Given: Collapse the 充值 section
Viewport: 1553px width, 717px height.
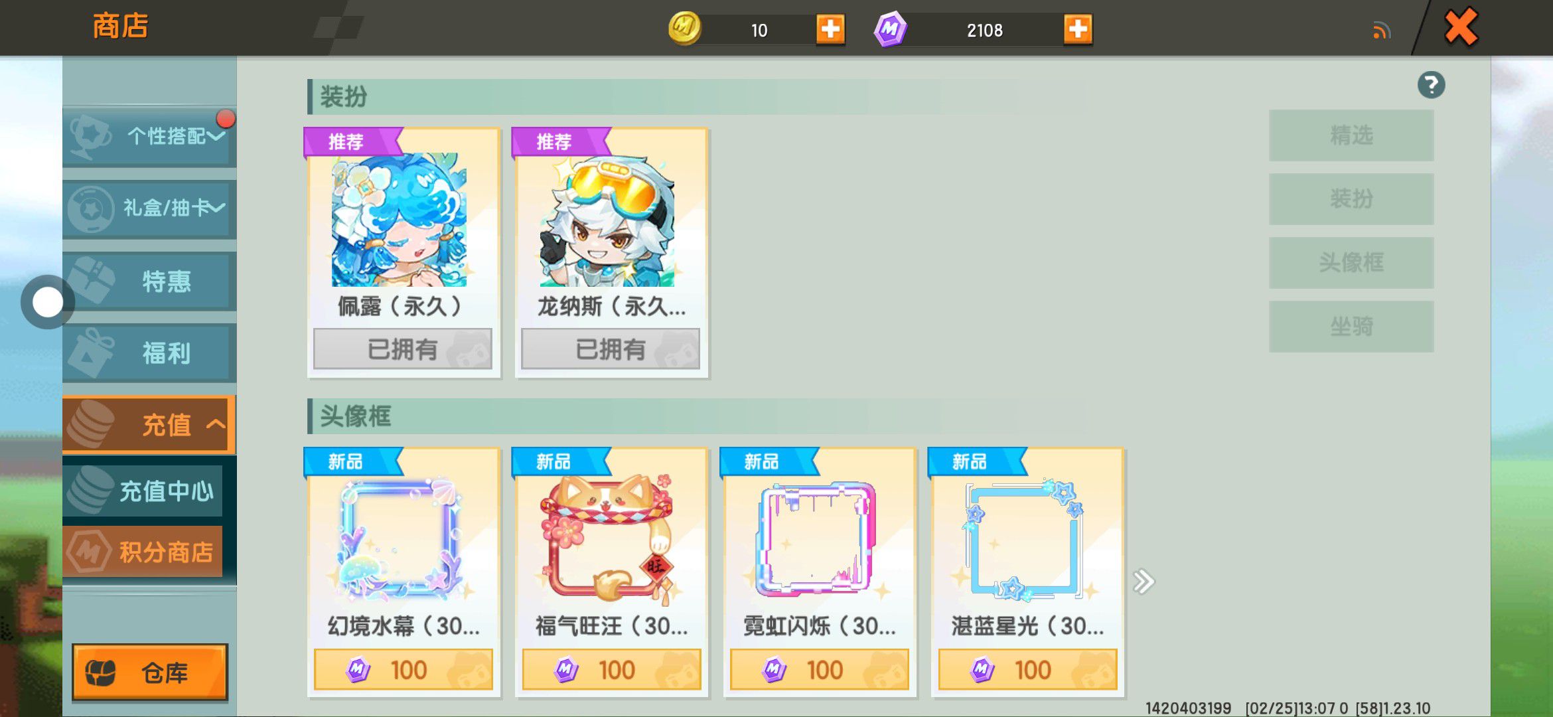Looking at the screenshot, I should (x=149, y=425).
